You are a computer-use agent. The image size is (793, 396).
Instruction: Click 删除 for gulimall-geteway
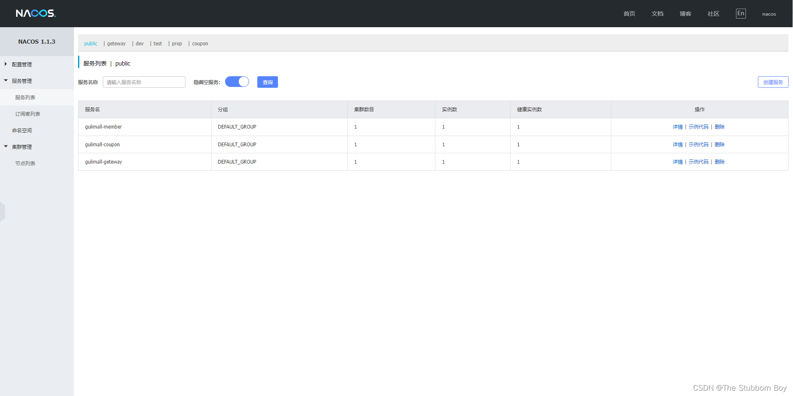[719, 162]
